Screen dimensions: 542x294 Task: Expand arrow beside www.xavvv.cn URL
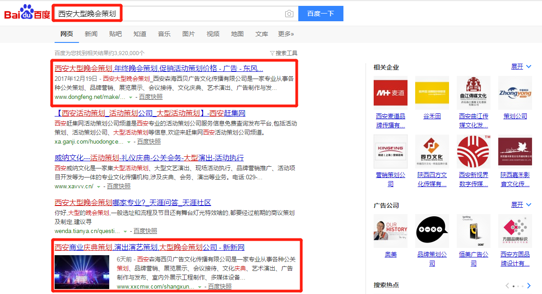coord(98,187)
